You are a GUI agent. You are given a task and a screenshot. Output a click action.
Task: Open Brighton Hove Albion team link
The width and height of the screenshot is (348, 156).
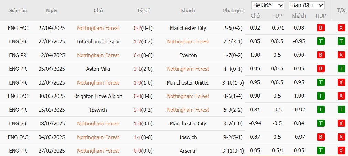click(x=98, y=96)
